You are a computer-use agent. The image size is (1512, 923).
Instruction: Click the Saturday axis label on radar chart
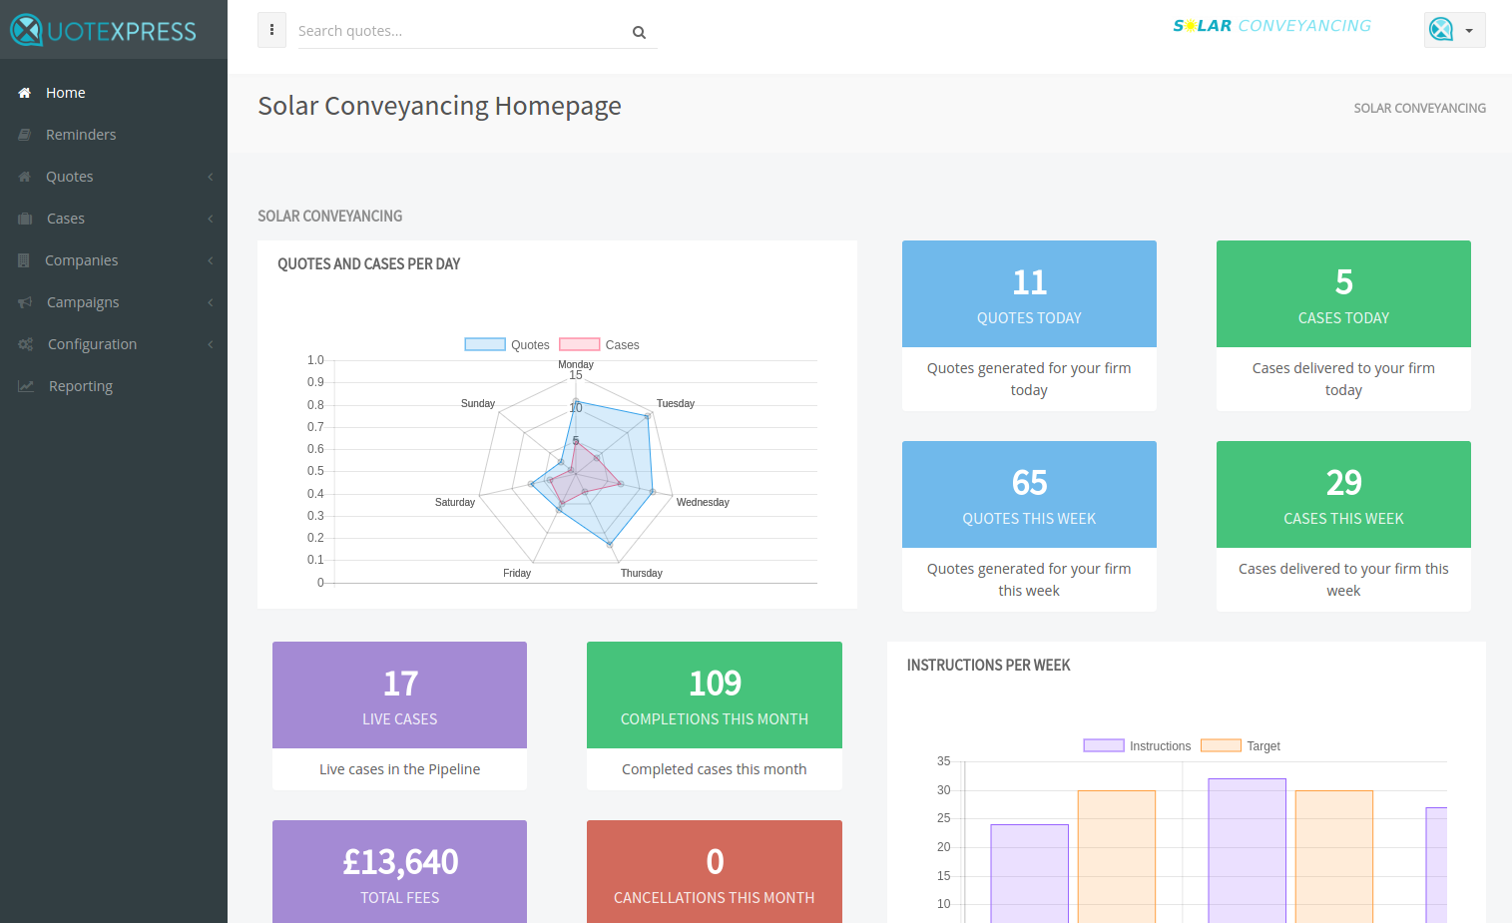455,502
